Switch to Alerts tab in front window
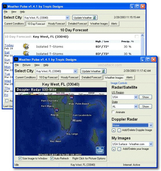Screen dimensions: 161x171 point(129,77)
